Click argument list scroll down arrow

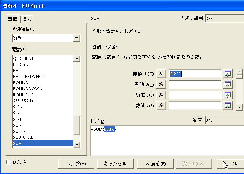239,107
